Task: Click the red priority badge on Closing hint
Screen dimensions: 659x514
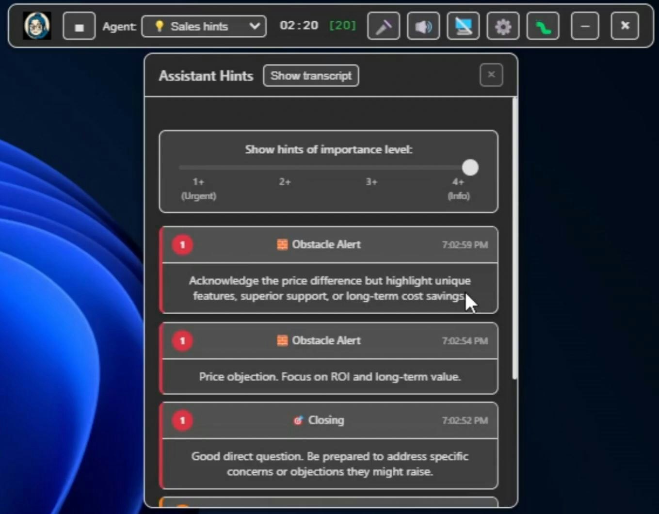Action: [x=182, y=420]
